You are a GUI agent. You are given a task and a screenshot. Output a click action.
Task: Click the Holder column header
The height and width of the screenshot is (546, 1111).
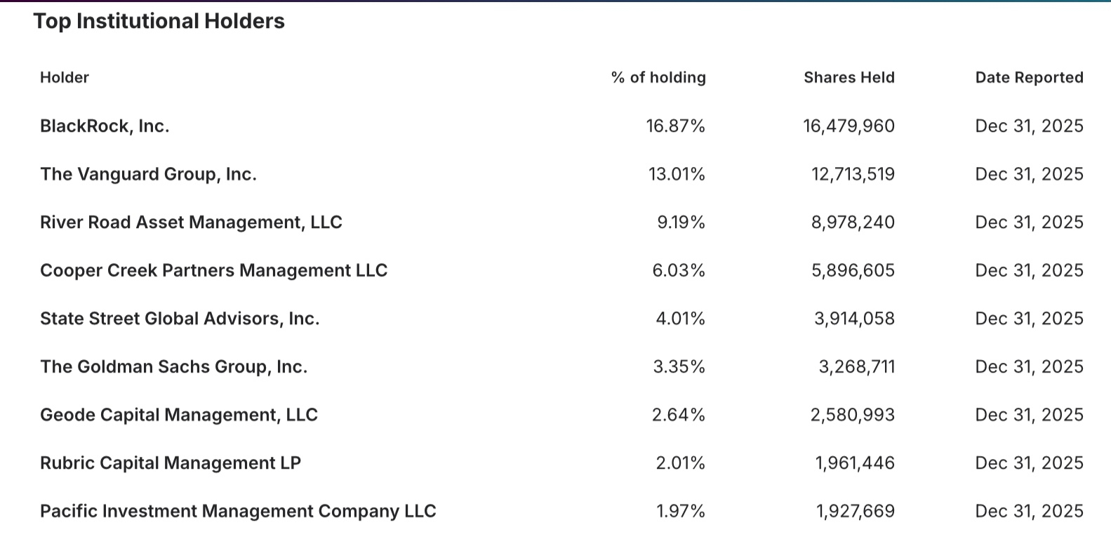click(x=65, y=78)
